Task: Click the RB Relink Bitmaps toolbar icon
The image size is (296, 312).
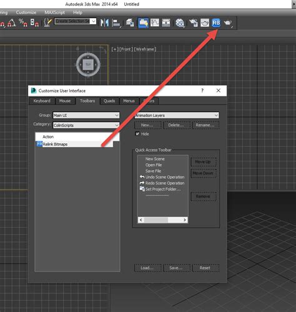Action: point(216,22)
